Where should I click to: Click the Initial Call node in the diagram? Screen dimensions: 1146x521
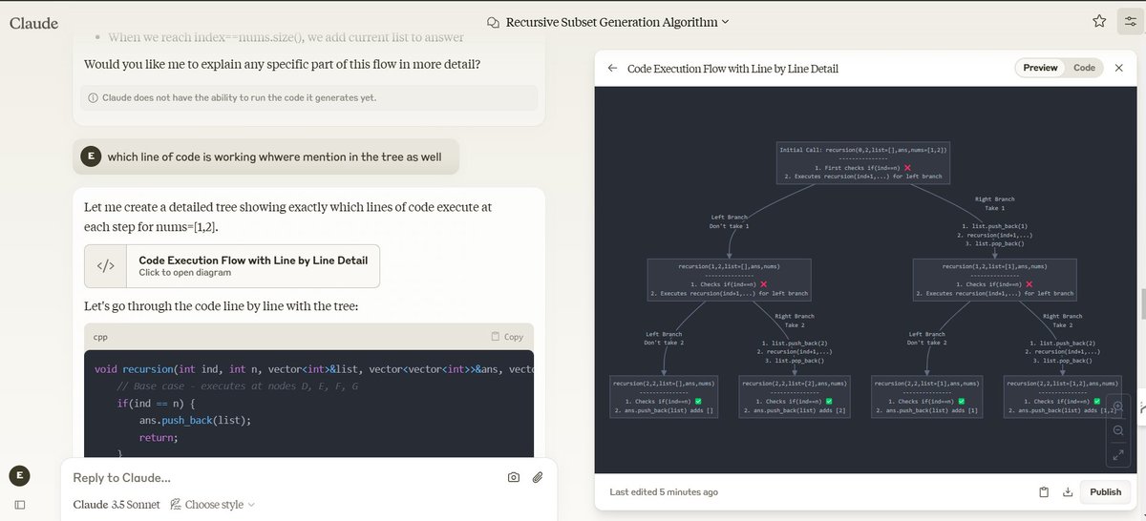864,163
